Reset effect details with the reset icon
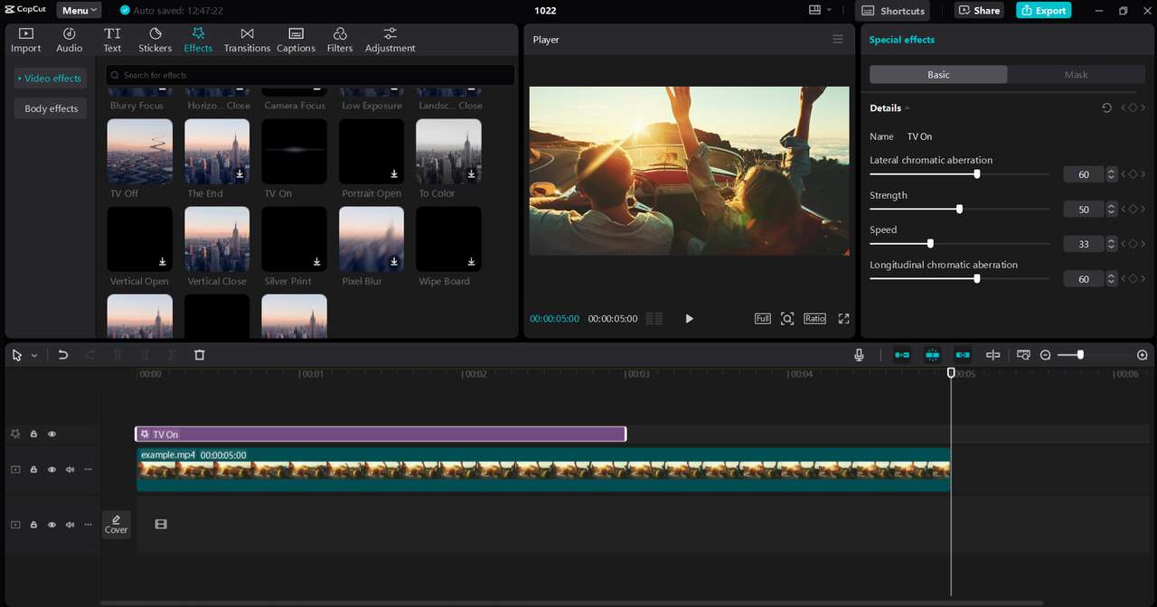The width and height of the screenshot is (1157, 607). pos(1106,108)
